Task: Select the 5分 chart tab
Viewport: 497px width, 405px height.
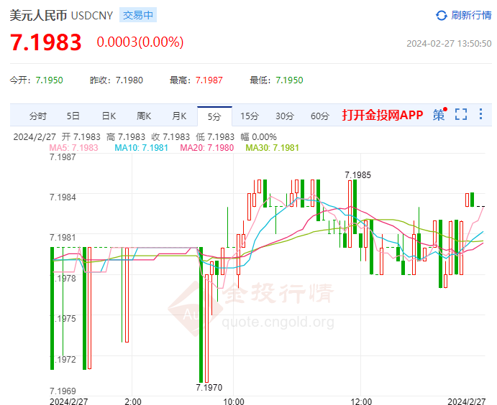Action: point(214,116)
